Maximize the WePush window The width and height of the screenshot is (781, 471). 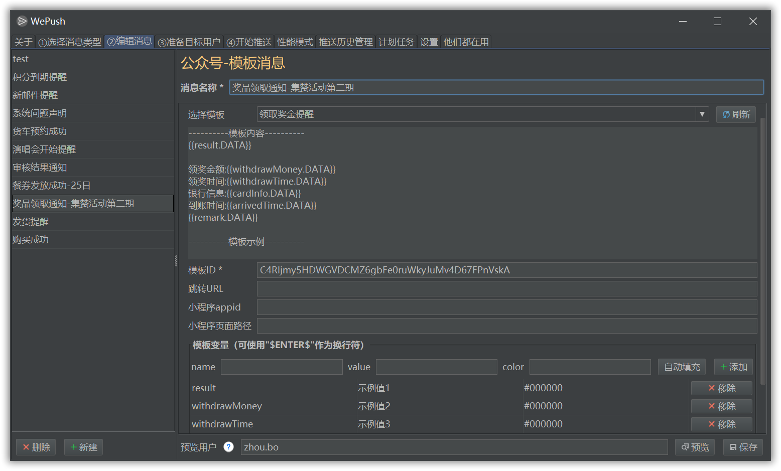click(717, 21)
